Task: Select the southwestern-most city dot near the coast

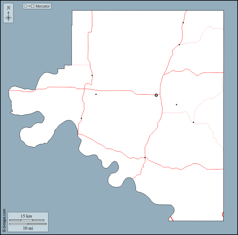Action: point(81,118)
